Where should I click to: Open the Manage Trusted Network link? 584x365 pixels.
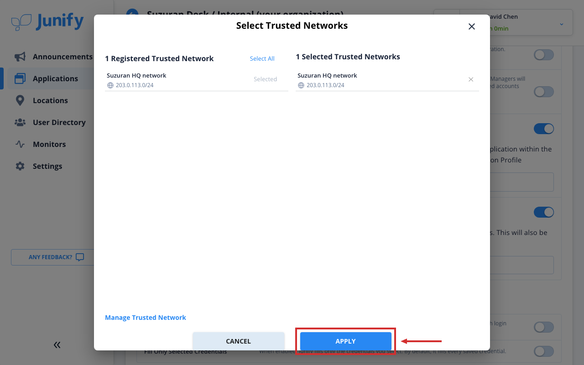146,318
